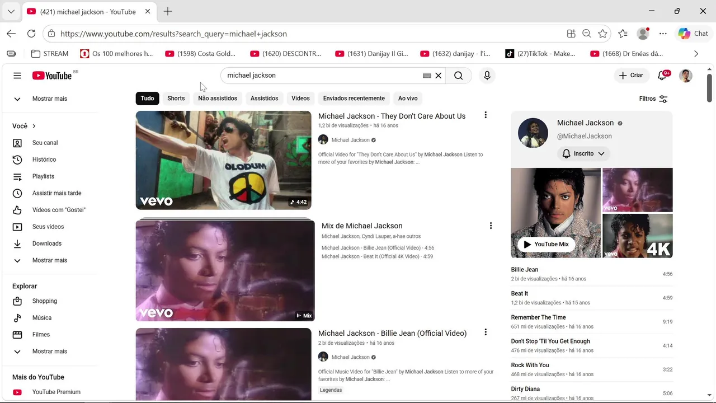Open browser settings and more menu

click(663, 34)
